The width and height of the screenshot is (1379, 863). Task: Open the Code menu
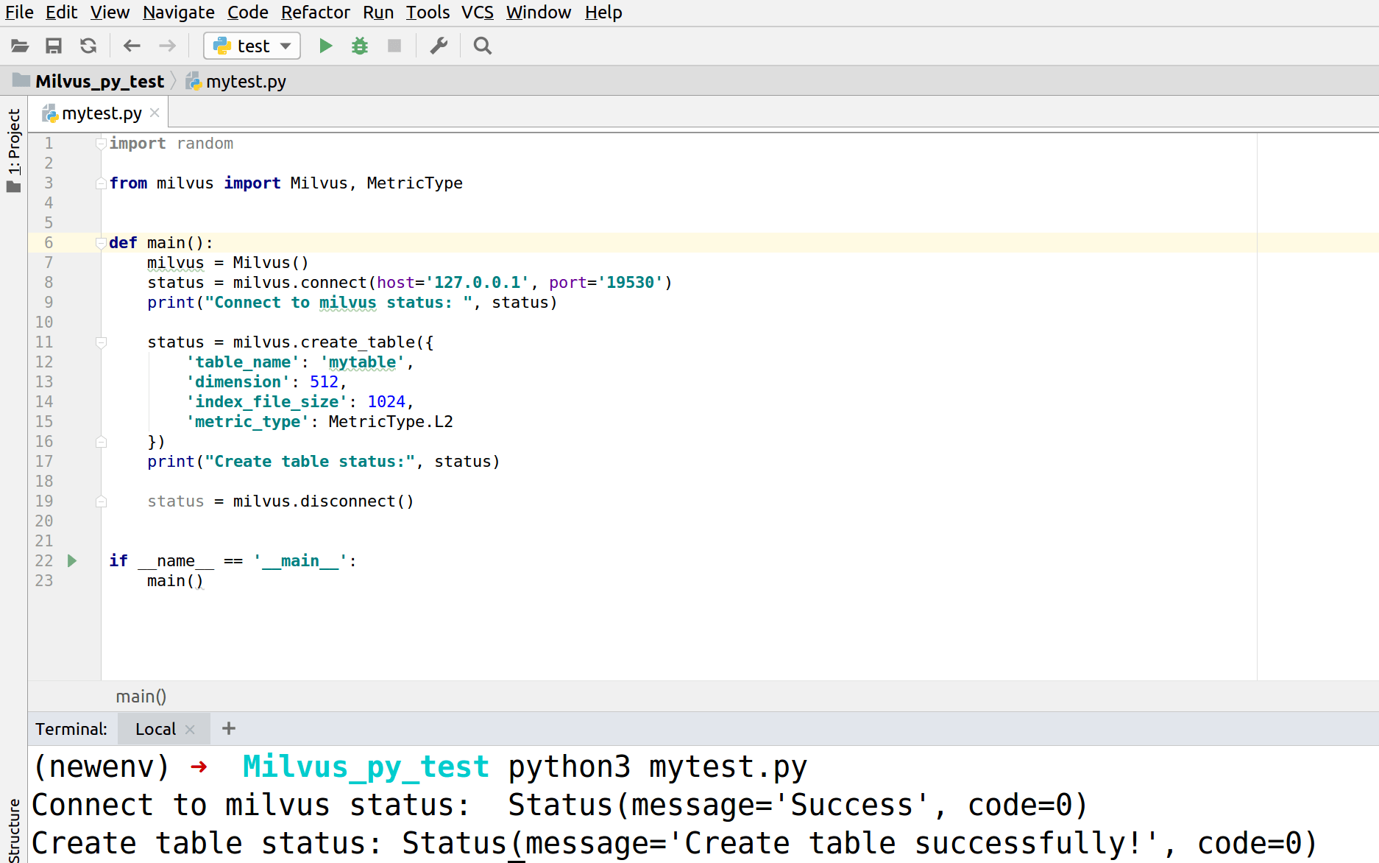point(248,13)
